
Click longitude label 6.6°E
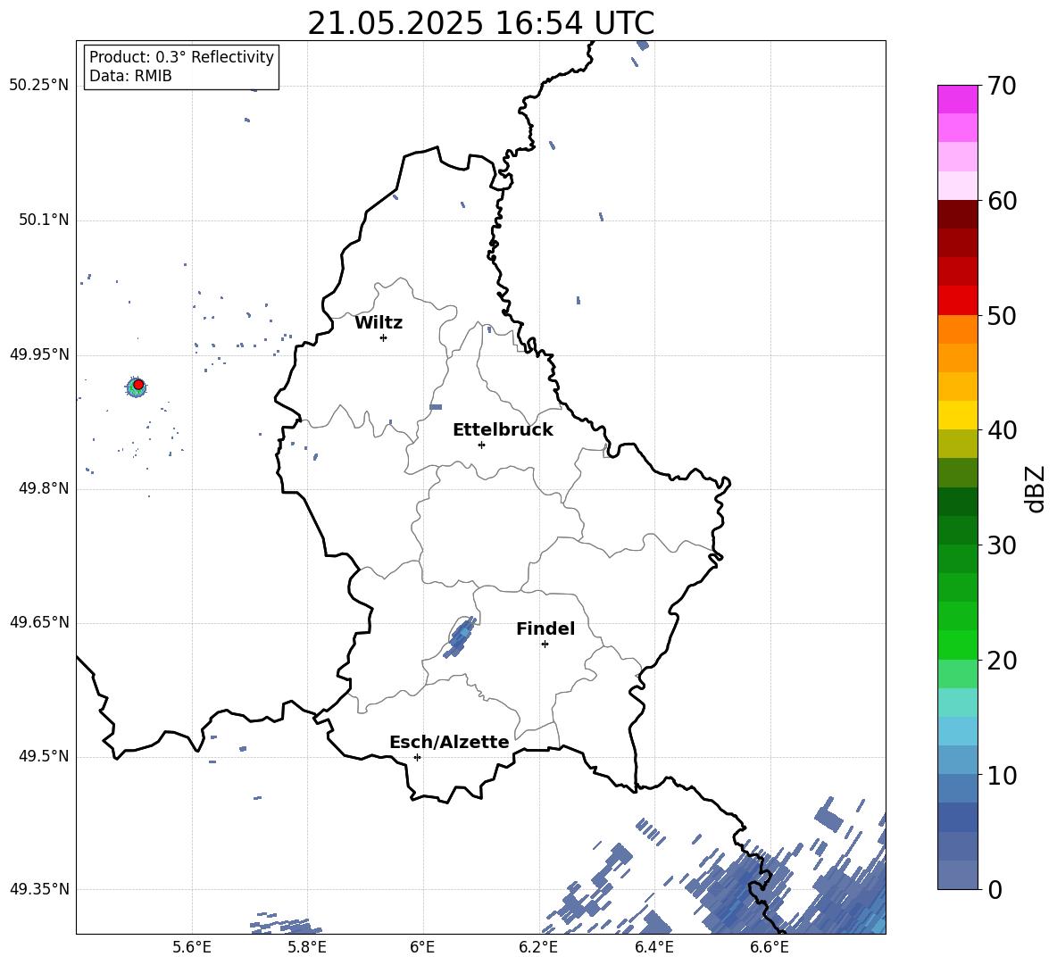point(770,948)
